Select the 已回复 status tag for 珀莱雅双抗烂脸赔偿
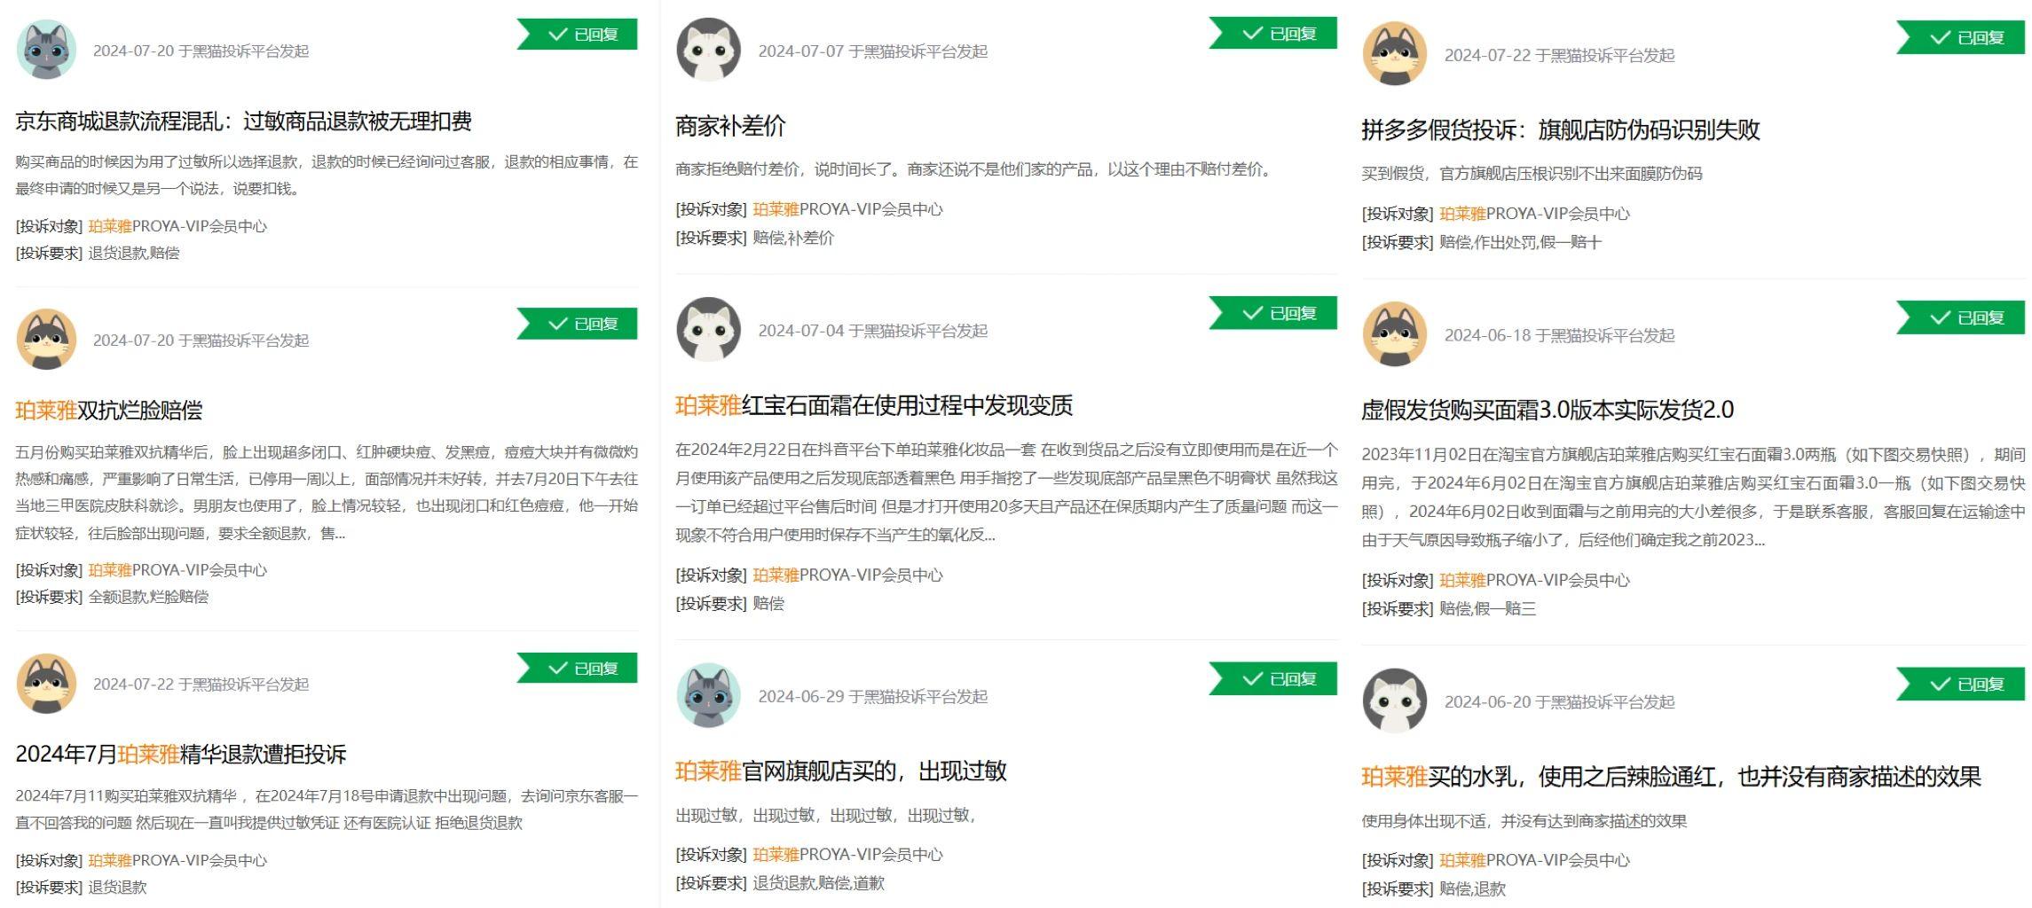Screen dimensions: 2032x908 coord(578,324)
